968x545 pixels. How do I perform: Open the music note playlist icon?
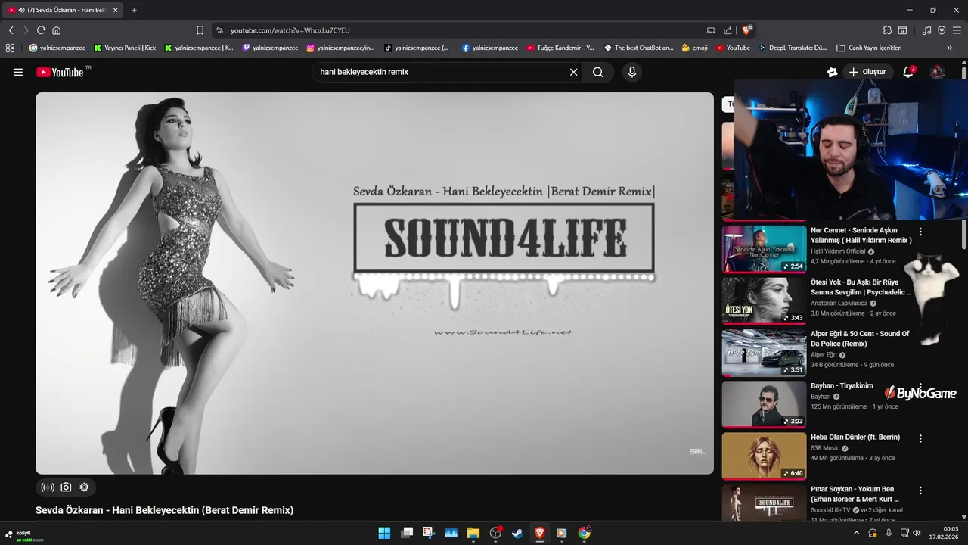926,30
